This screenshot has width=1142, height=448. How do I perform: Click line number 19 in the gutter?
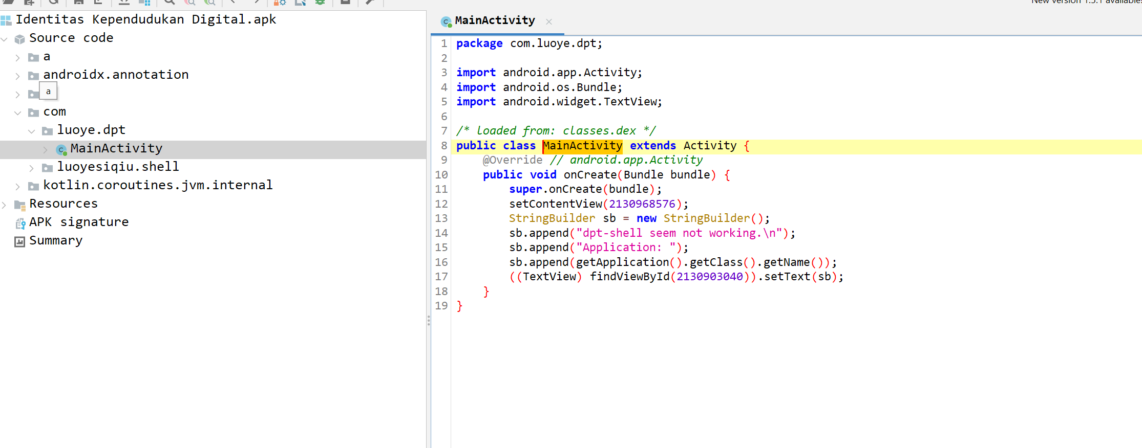(x=441, y=306)
